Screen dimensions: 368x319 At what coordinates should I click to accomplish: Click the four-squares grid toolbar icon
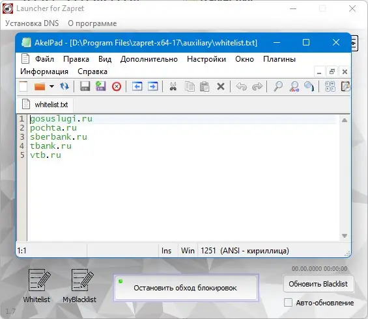point(330,86)
